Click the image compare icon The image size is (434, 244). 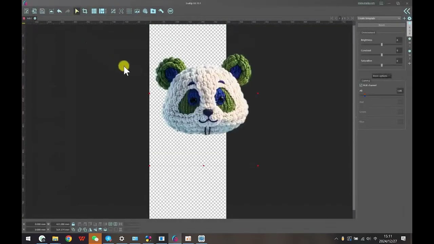click(137, 11)
